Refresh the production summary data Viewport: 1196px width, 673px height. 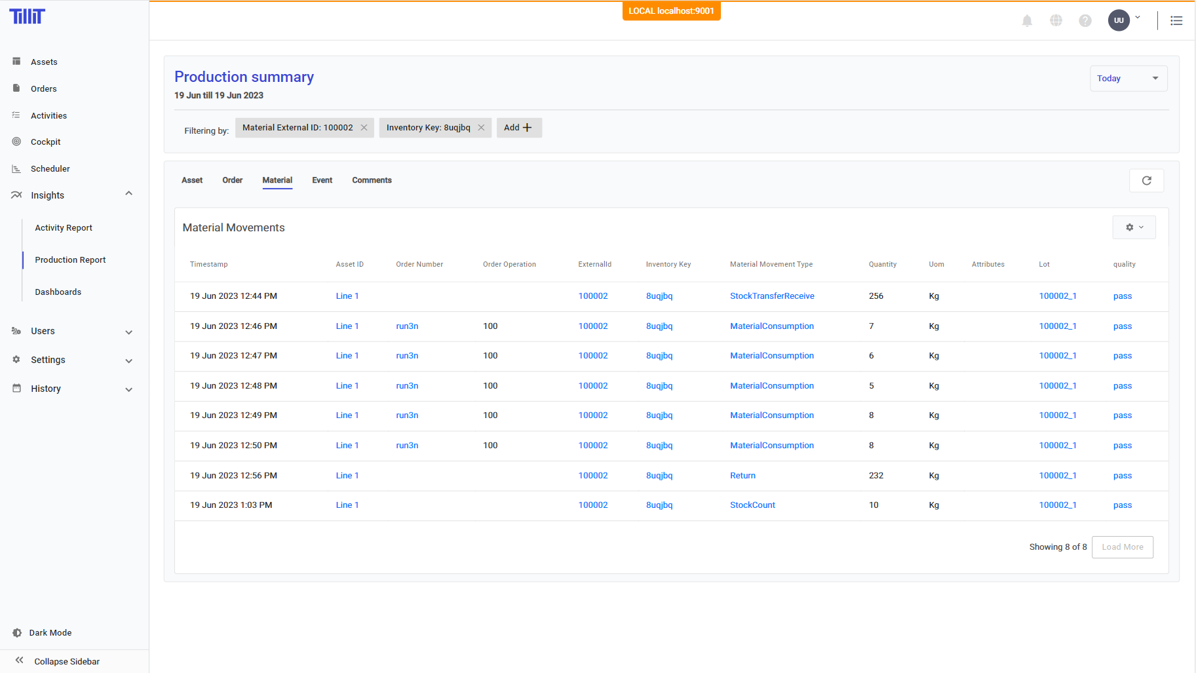point(1146,181)
